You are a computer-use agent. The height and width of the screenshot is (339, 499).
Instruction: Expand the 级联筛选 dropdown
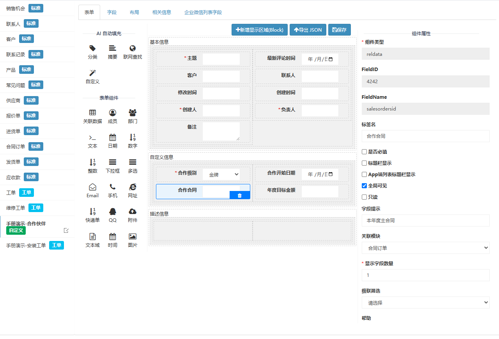point(425,303)
